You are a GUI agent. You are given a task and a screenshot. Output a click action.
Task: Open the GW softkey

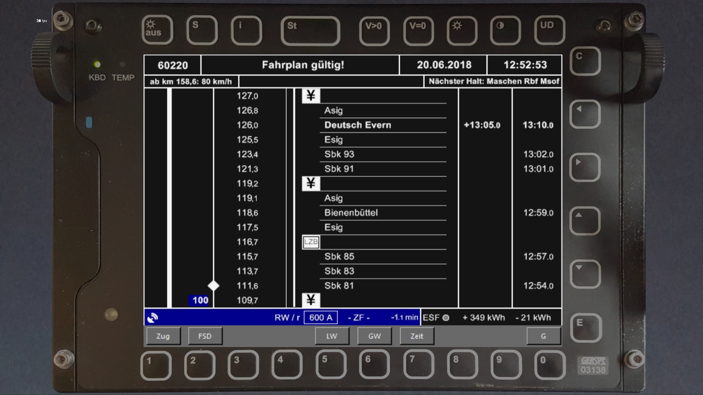[374, 336]
